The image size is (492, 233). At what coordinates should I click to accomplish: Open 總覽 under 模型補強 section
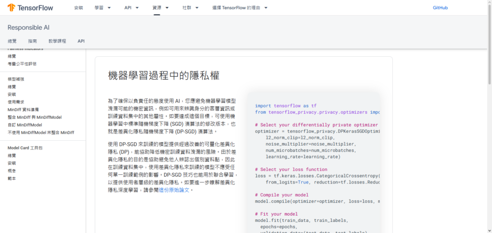click(12, 87)
